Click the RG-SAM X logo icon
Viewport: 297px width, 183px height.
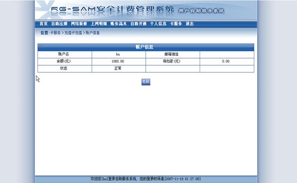45,9
